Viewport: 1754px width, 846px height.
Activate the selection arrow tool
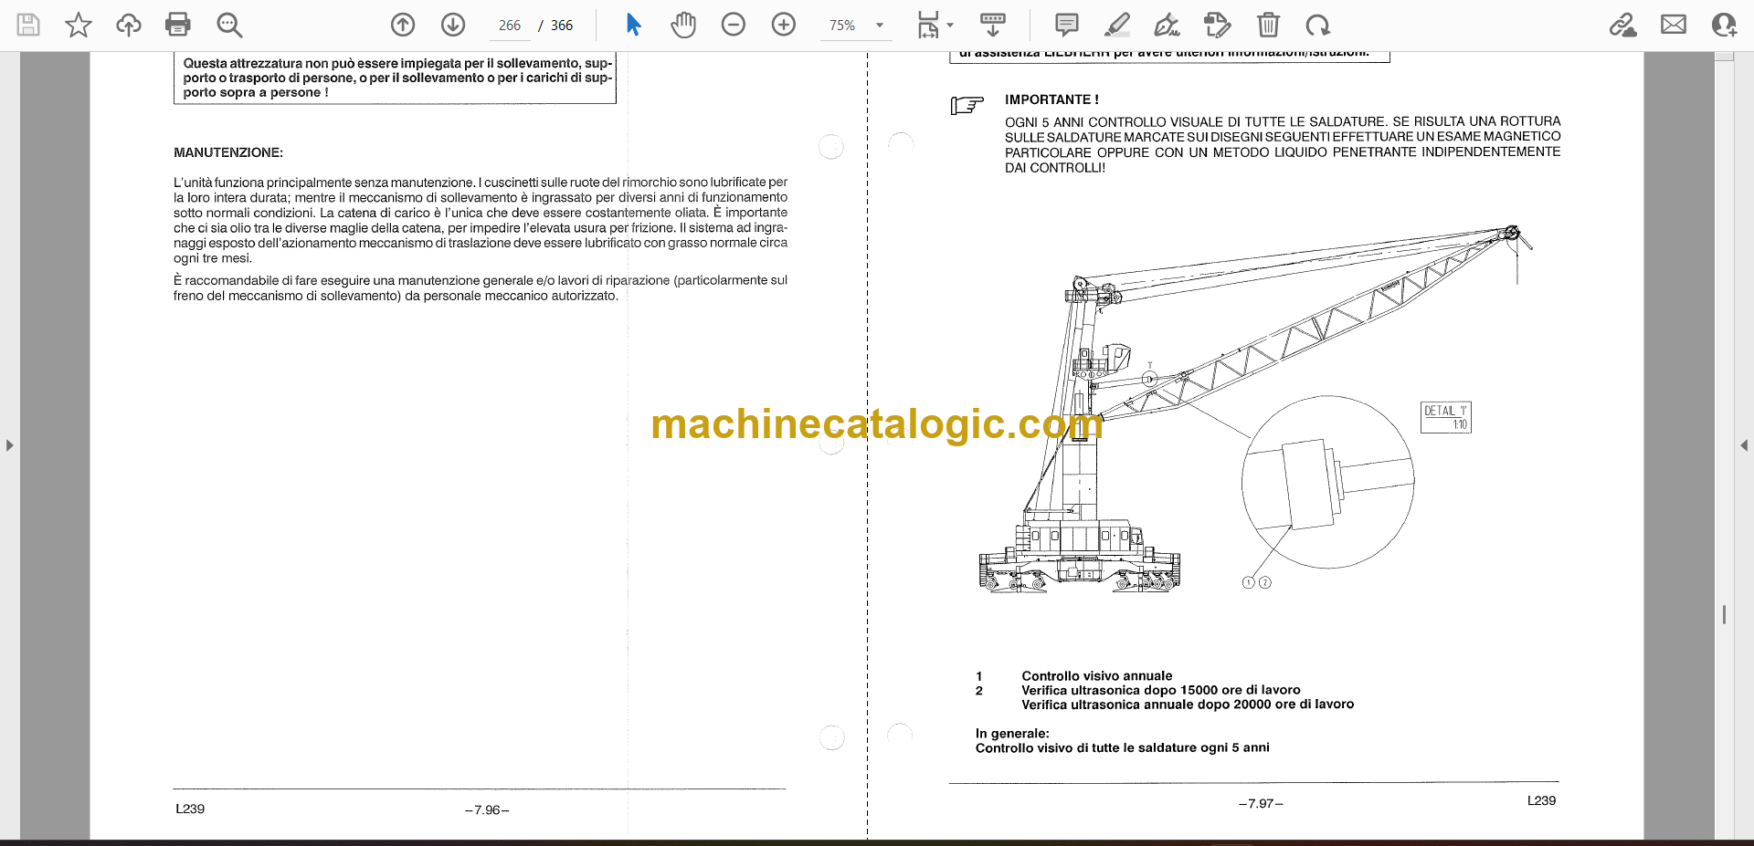(633, 25)
